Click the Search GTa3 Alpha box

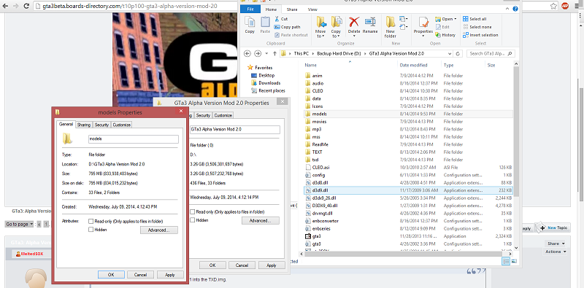click(491, 53)
